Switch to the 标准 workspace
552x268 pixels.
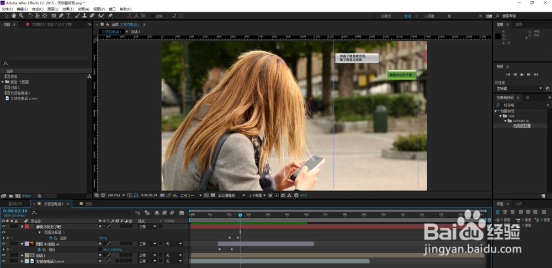point(408,16)
